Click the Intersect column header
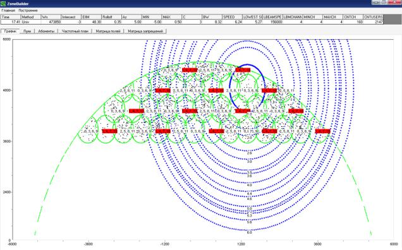The image size is (402, 250). (x=71, y=17)
